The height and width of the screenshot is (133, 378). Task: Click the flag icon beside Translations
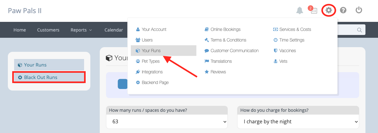click(x=206, y=61)
